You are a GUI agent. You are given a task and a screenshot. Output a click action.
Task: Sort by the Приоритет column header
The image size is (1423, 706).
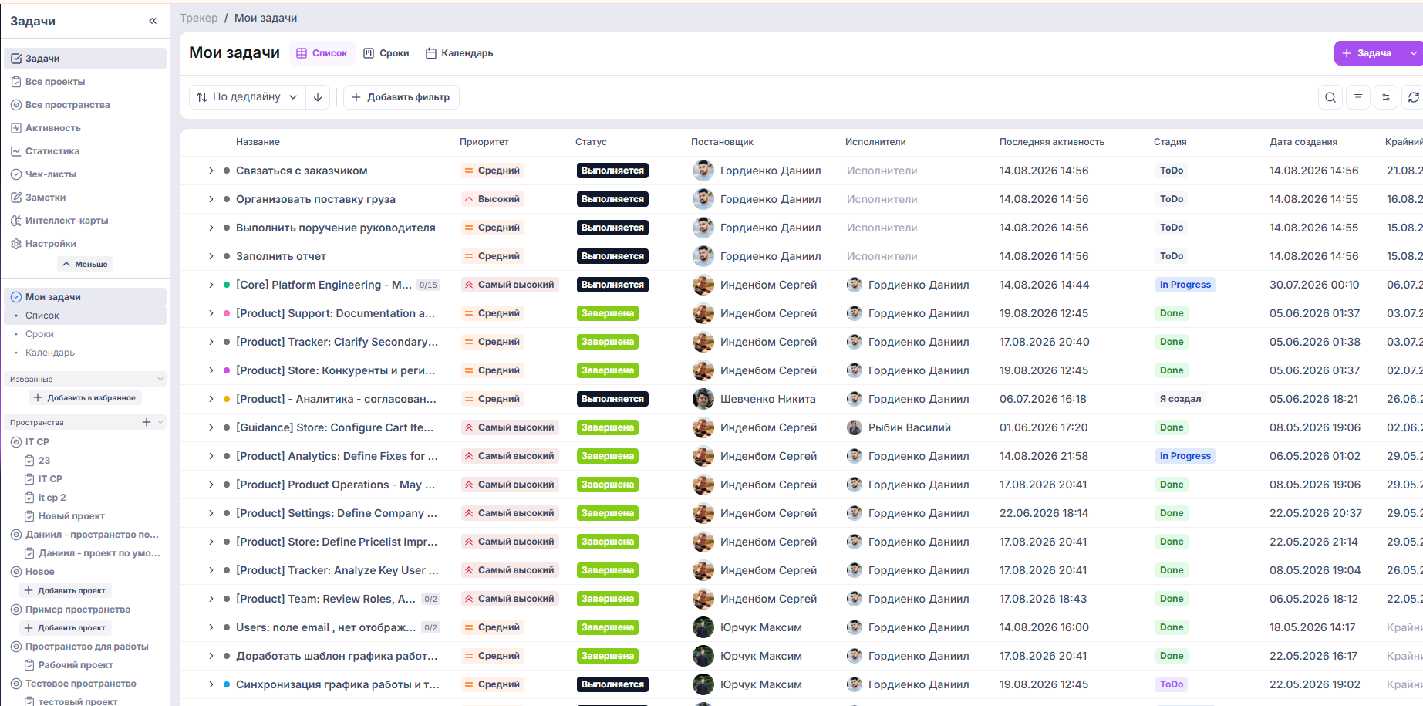point(484,142)
